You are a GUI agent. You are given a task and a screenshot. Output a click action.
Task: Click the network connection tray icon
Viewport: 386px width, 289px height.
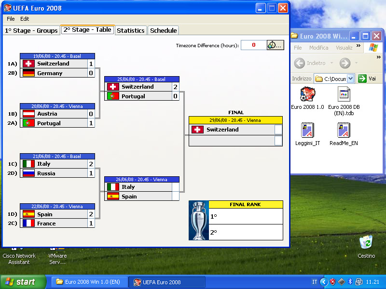coord(359,282)
